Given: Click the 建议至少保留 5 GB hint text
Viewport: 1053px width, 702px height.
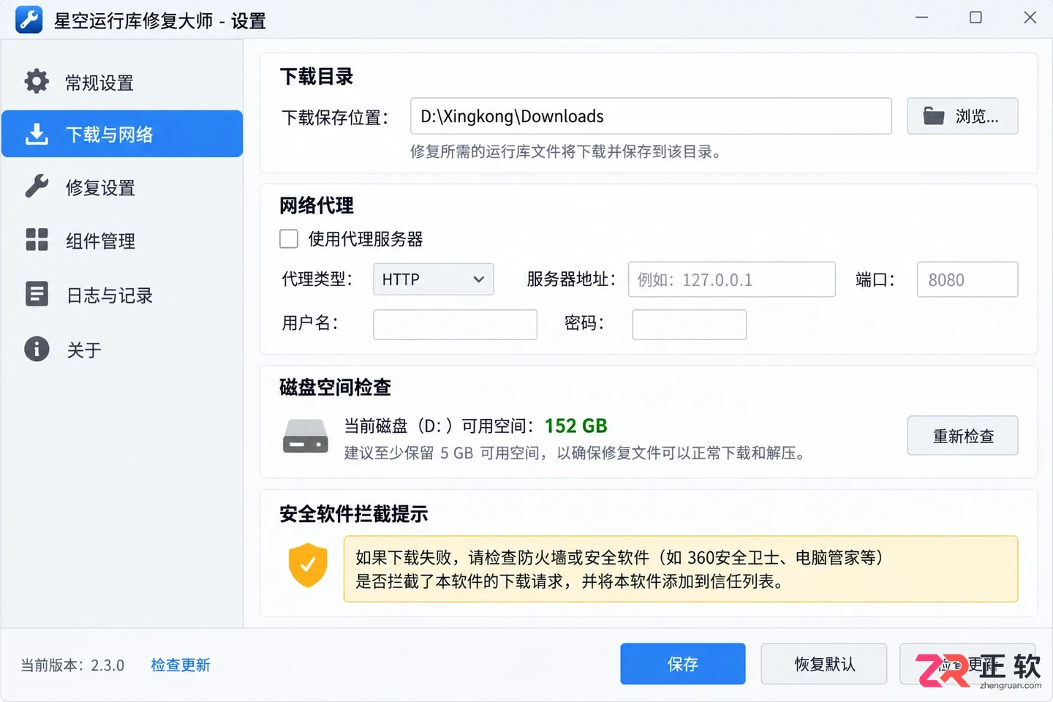Looking at the screenshot, I should pyautogui.click(x=575, y=453).
